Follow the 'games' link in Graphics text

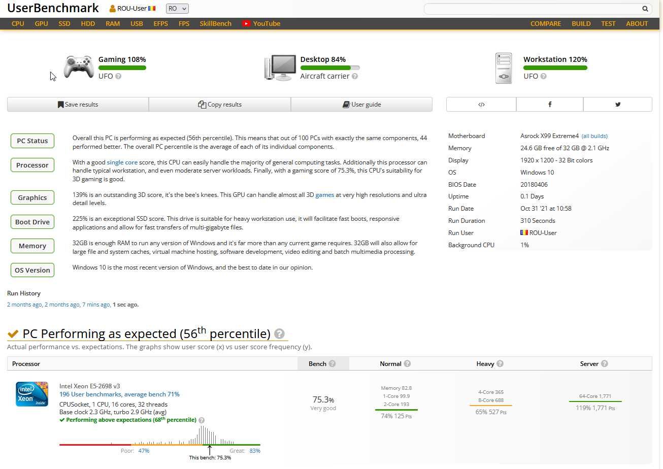pos(325,195)
